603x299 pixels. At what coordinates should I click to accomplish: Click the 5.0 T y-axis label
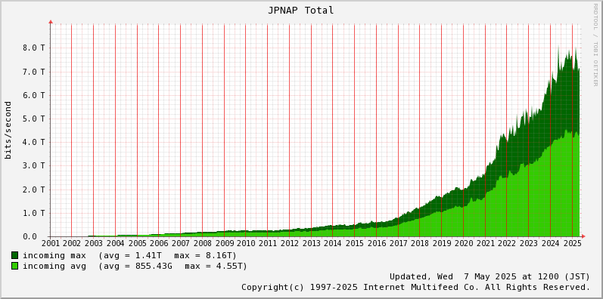click(x=34, y=119)
